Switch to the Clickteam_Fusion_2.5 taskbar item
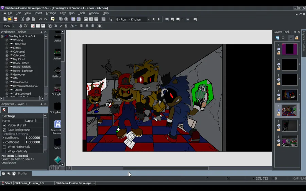 pos(34,183)
